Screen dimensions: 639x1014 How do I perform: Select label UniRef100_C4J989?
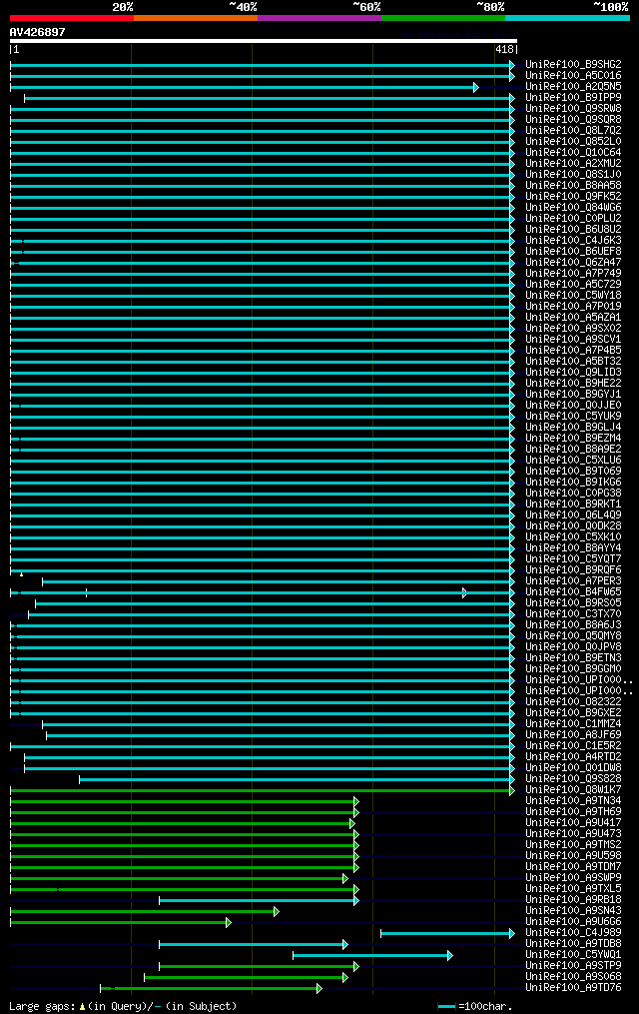pyautogui.click(x=573, y=933)
